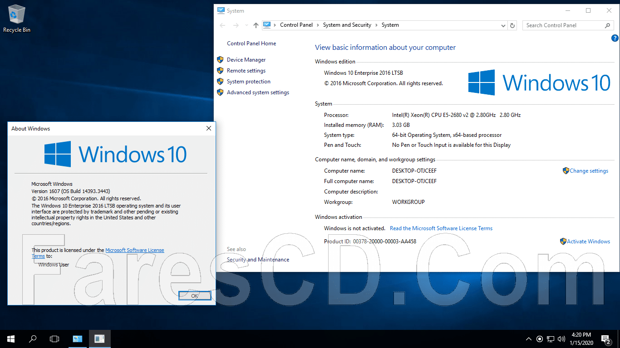Click Activate Windows link
The width and height of the screenshot is (620, 348).
coord(588,242)
